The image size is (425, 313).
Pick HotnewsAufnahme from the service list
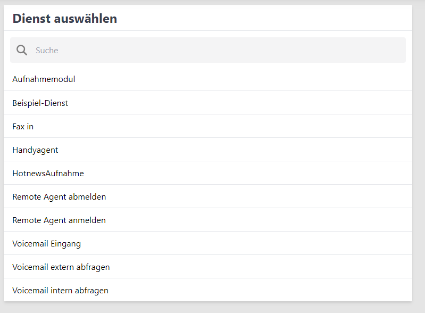pos(48,173)
